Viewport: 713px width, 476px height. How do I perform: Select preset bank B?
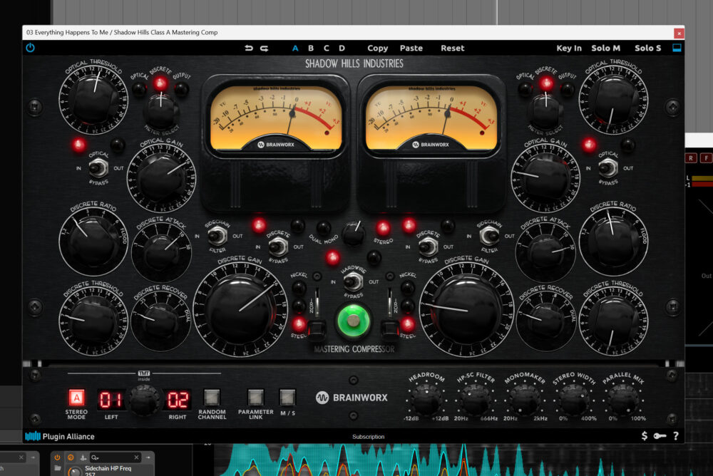pyautogui.click(x=311, y=48)
